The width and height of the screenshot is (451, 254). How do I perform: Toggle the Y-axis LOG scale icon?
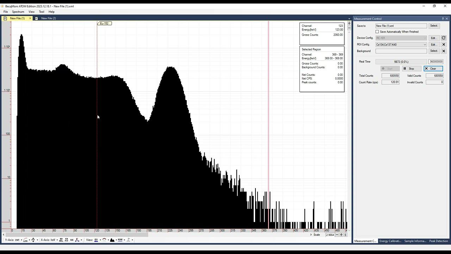click(25, 240)
